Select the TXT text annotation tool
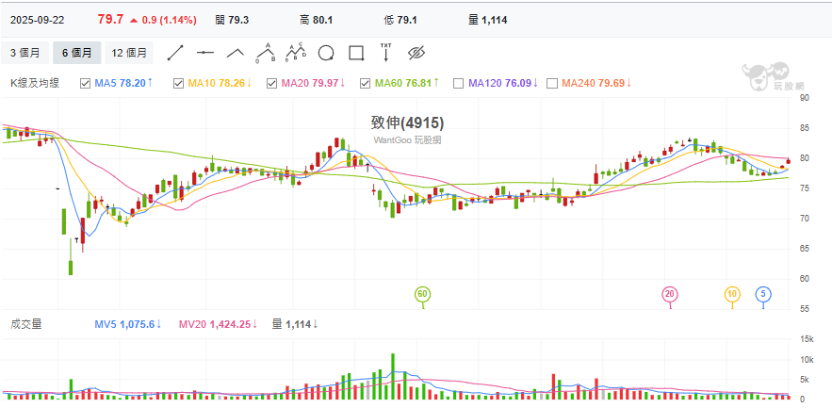Screen dimensions: 832x408 pyautogui.click(x=385, y=53)
